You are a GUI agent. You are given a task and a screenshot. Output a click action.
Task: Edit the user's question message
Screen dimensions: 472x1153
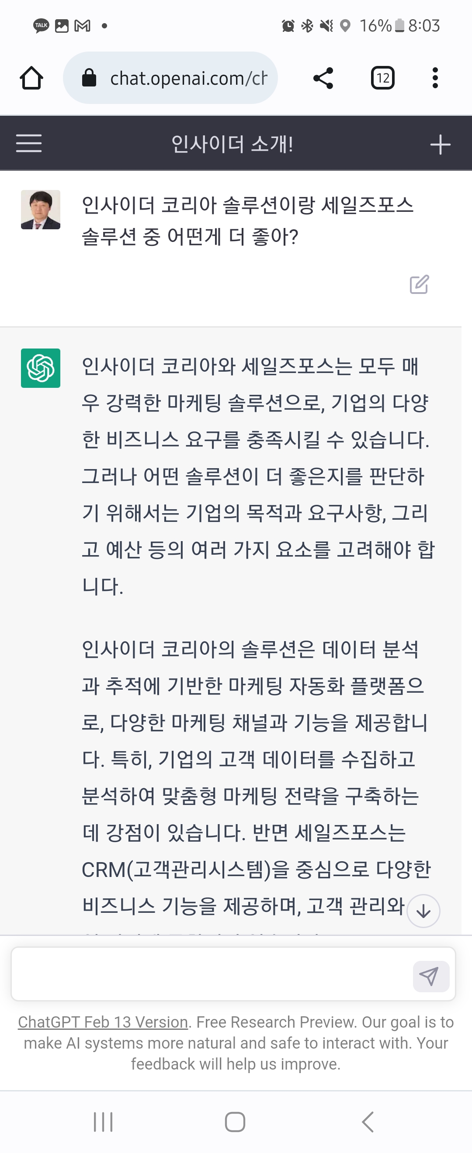(x=419, y=285)
